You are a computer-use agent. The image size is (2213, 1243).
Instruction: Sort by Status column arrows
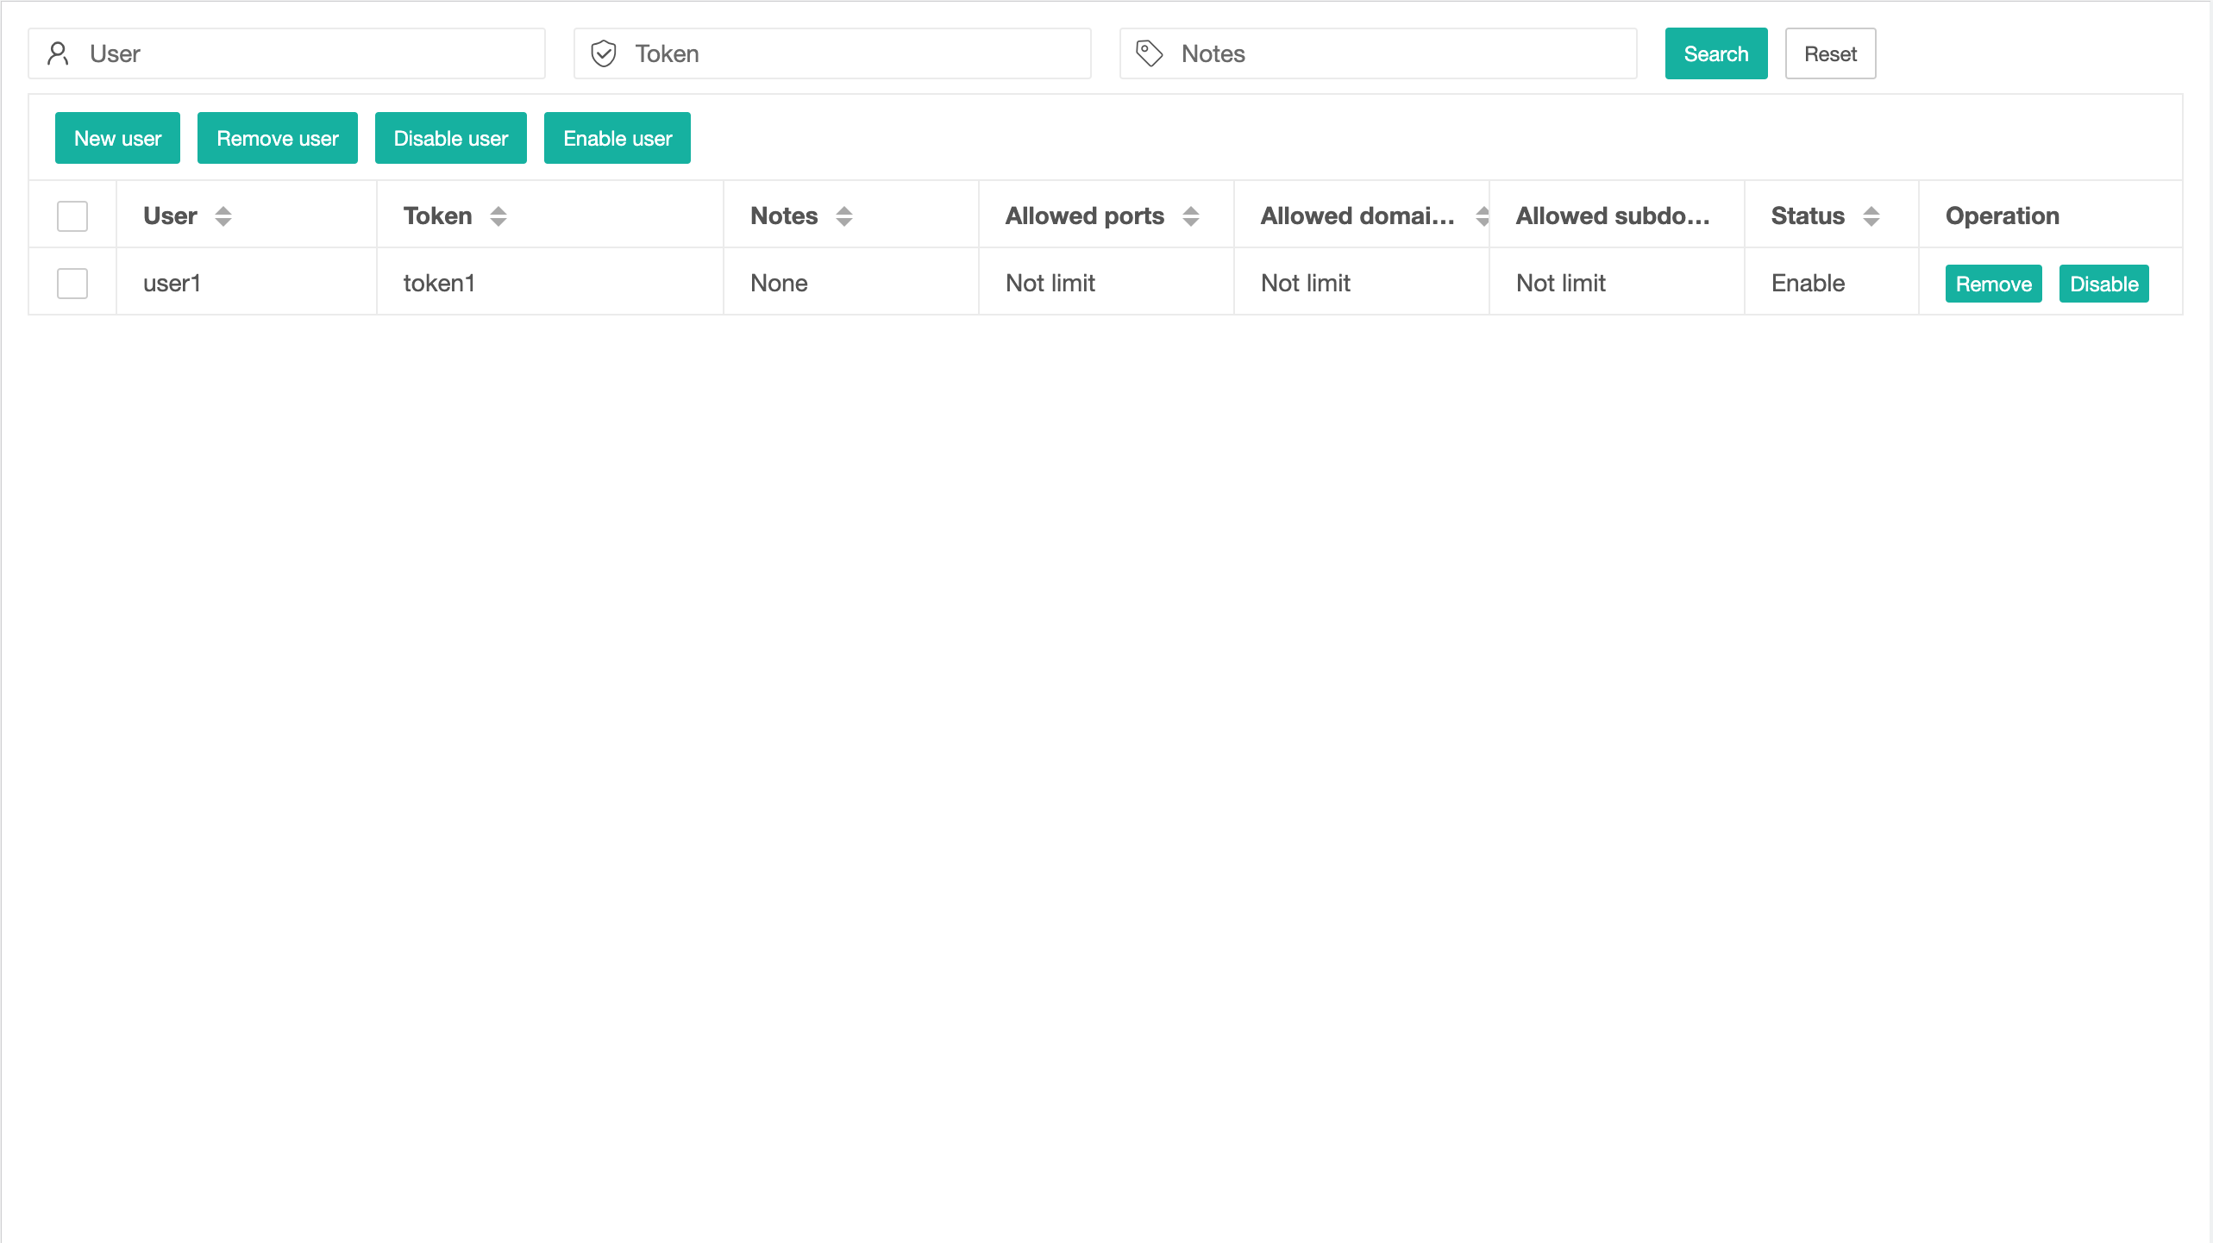(1871, 216)
